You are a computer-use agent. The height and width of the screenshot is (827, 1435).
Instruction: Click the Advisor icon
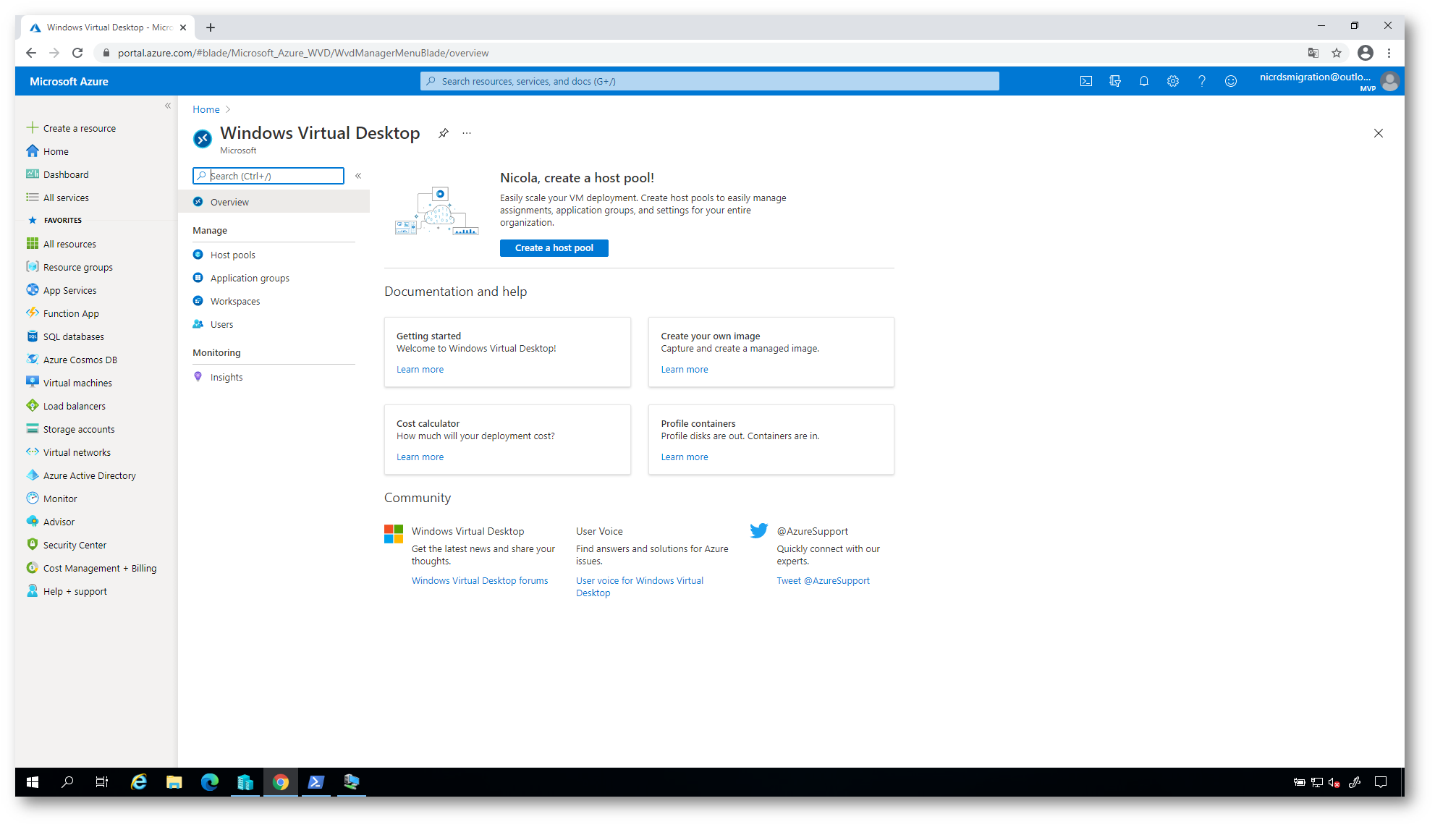tap(33, 521)
